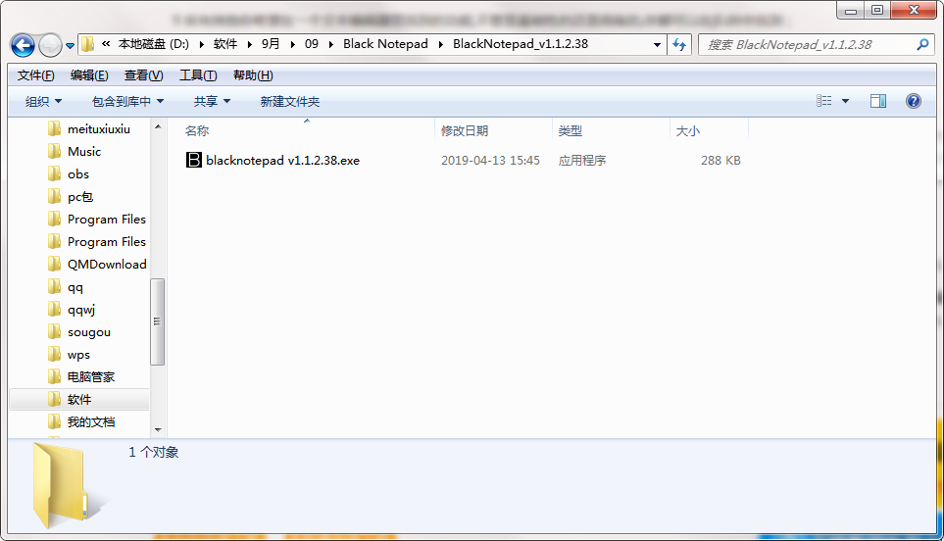
Task: Expand subfolders arrow after Black Notepad
Action: [x=441, y=44]
